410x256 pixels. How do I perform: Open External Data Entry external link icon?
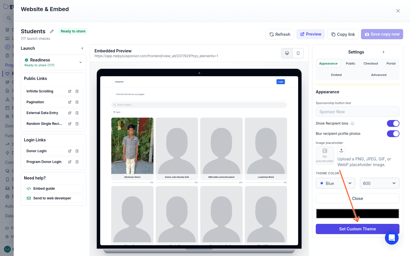[x=70, y=113]
